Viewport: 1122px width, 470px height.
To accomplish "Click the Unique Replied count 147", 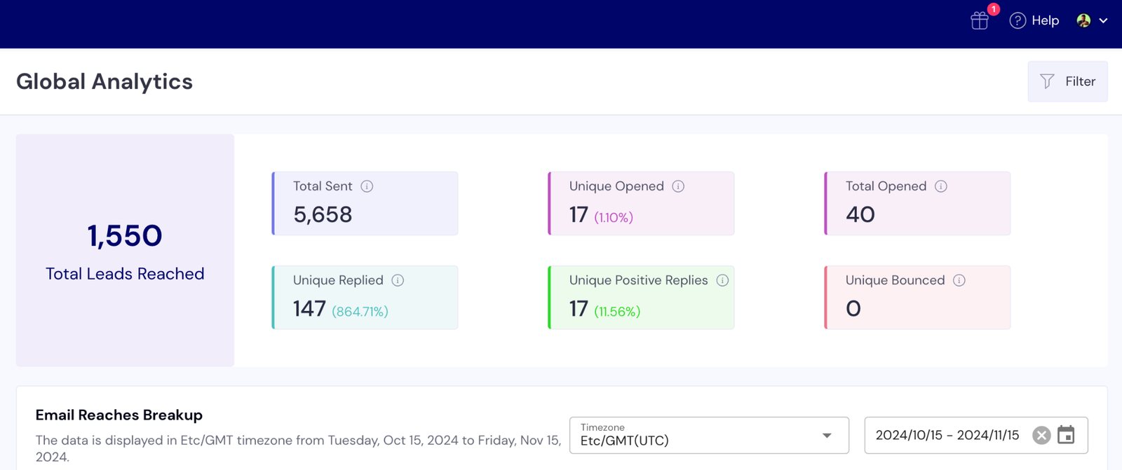I will [x=309, y=308].
